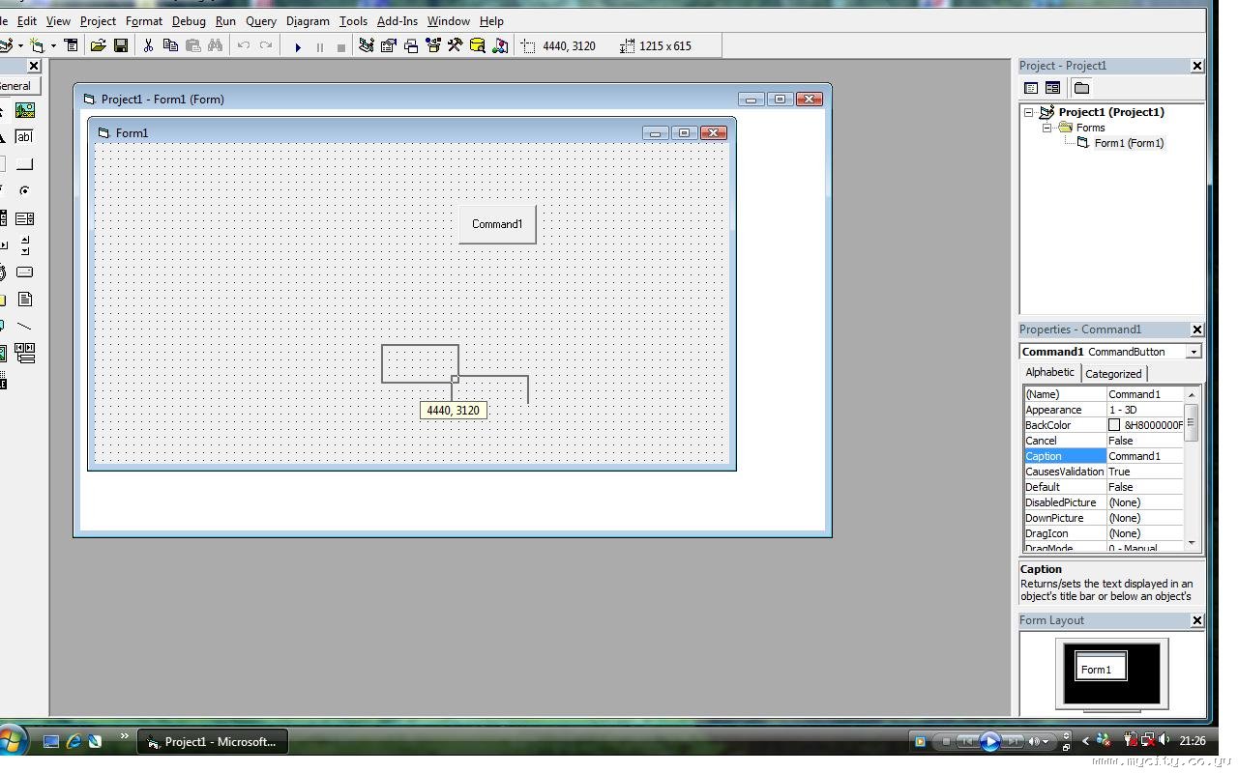This screenshot has width=1238, height=773.
Task: Click the Caption property value field
Action: [x=1145, y=456]
